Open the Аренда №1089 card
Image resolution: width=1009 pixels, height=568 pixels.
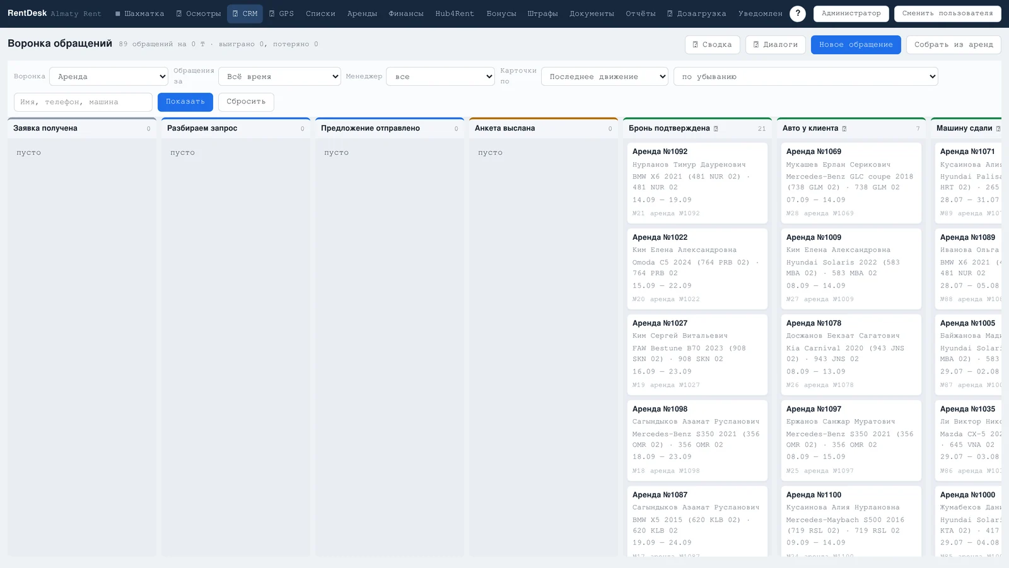click(x=969, y=269)
